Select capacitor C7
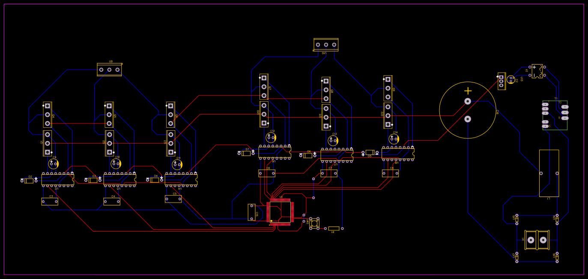Screen dimensions: 588x279 click(329, 173)
